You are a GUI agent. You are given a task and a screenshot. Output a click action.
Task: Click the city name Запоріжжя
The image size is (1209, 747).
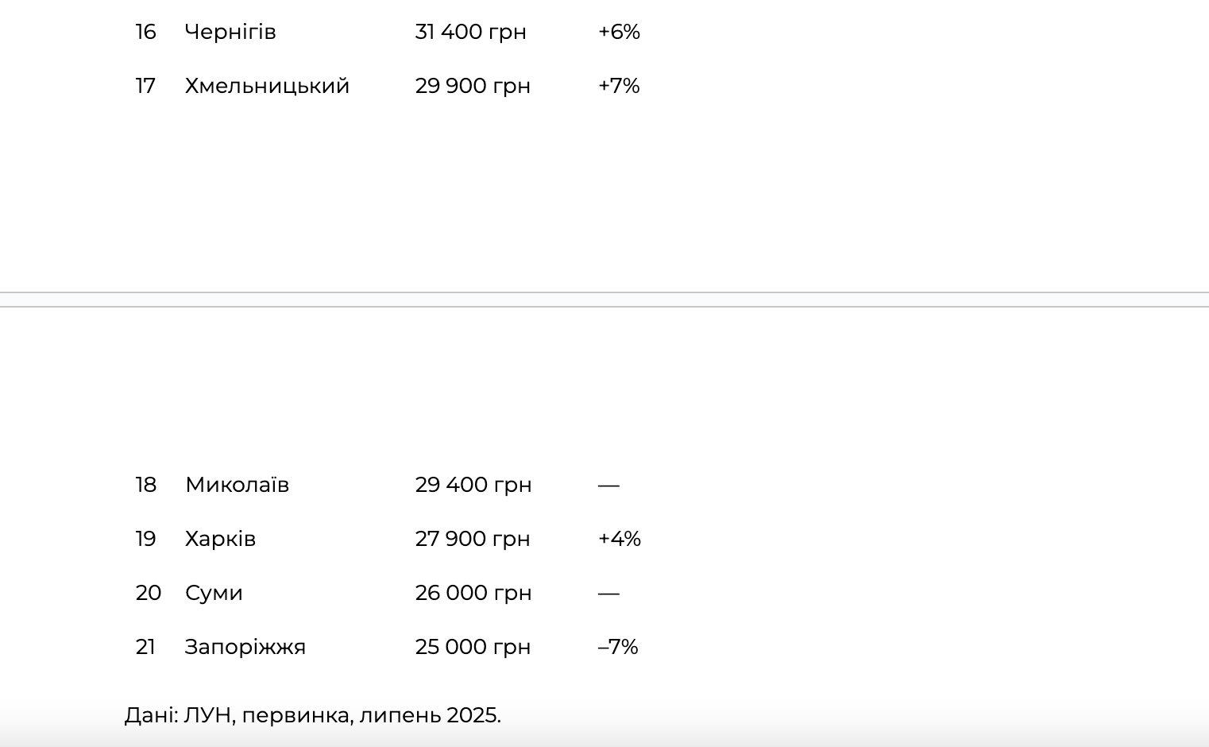click(245, 647)
